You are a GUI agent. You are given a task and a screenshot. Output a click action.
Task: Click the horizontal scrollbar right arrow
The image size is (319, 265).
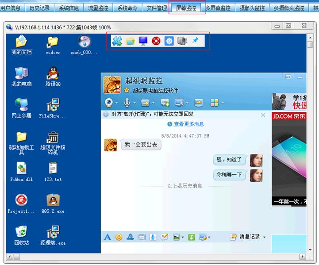tap(303, 257)
